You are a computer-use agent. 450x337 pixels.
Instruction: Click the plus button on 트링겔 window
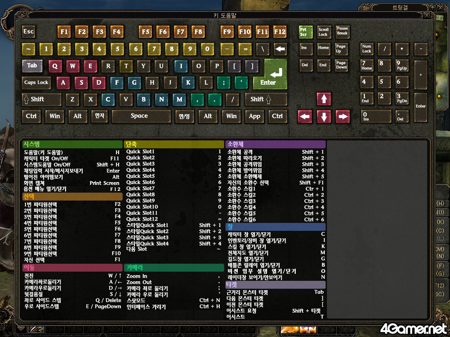(x=433, y=8)
